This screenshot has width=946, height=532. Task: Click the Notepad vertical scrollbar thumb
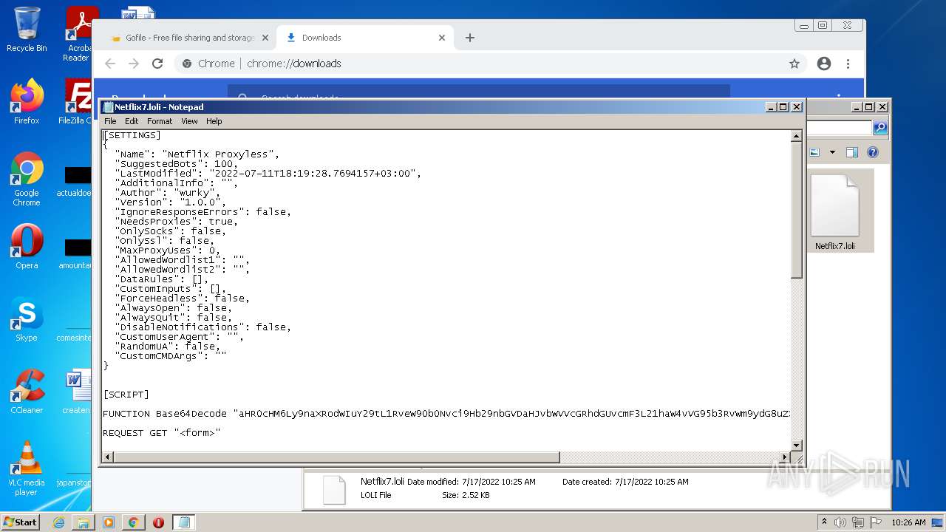(x=796, y=210)
